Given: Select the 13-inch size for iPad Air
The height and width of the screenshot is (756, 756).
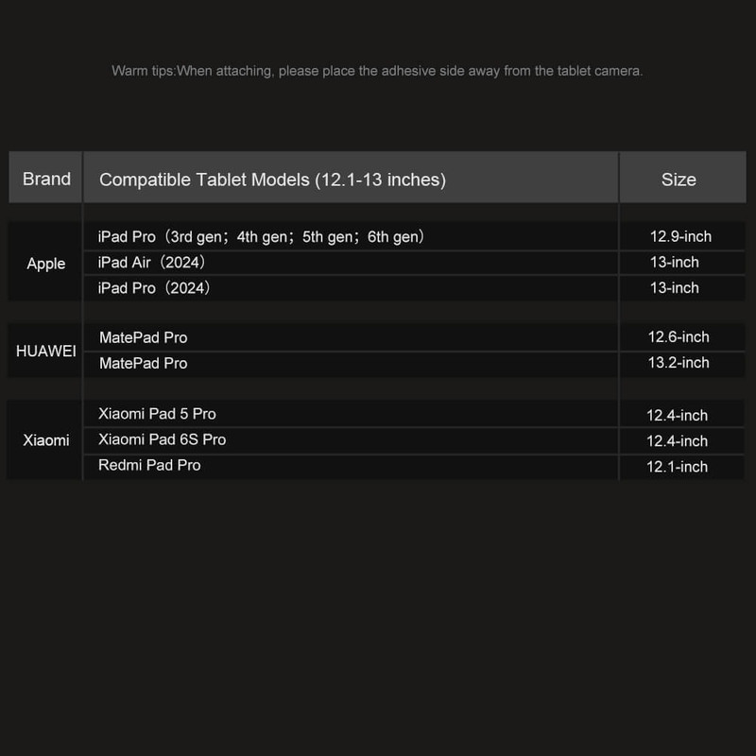Looking at the screenshot, I should 675,262.
